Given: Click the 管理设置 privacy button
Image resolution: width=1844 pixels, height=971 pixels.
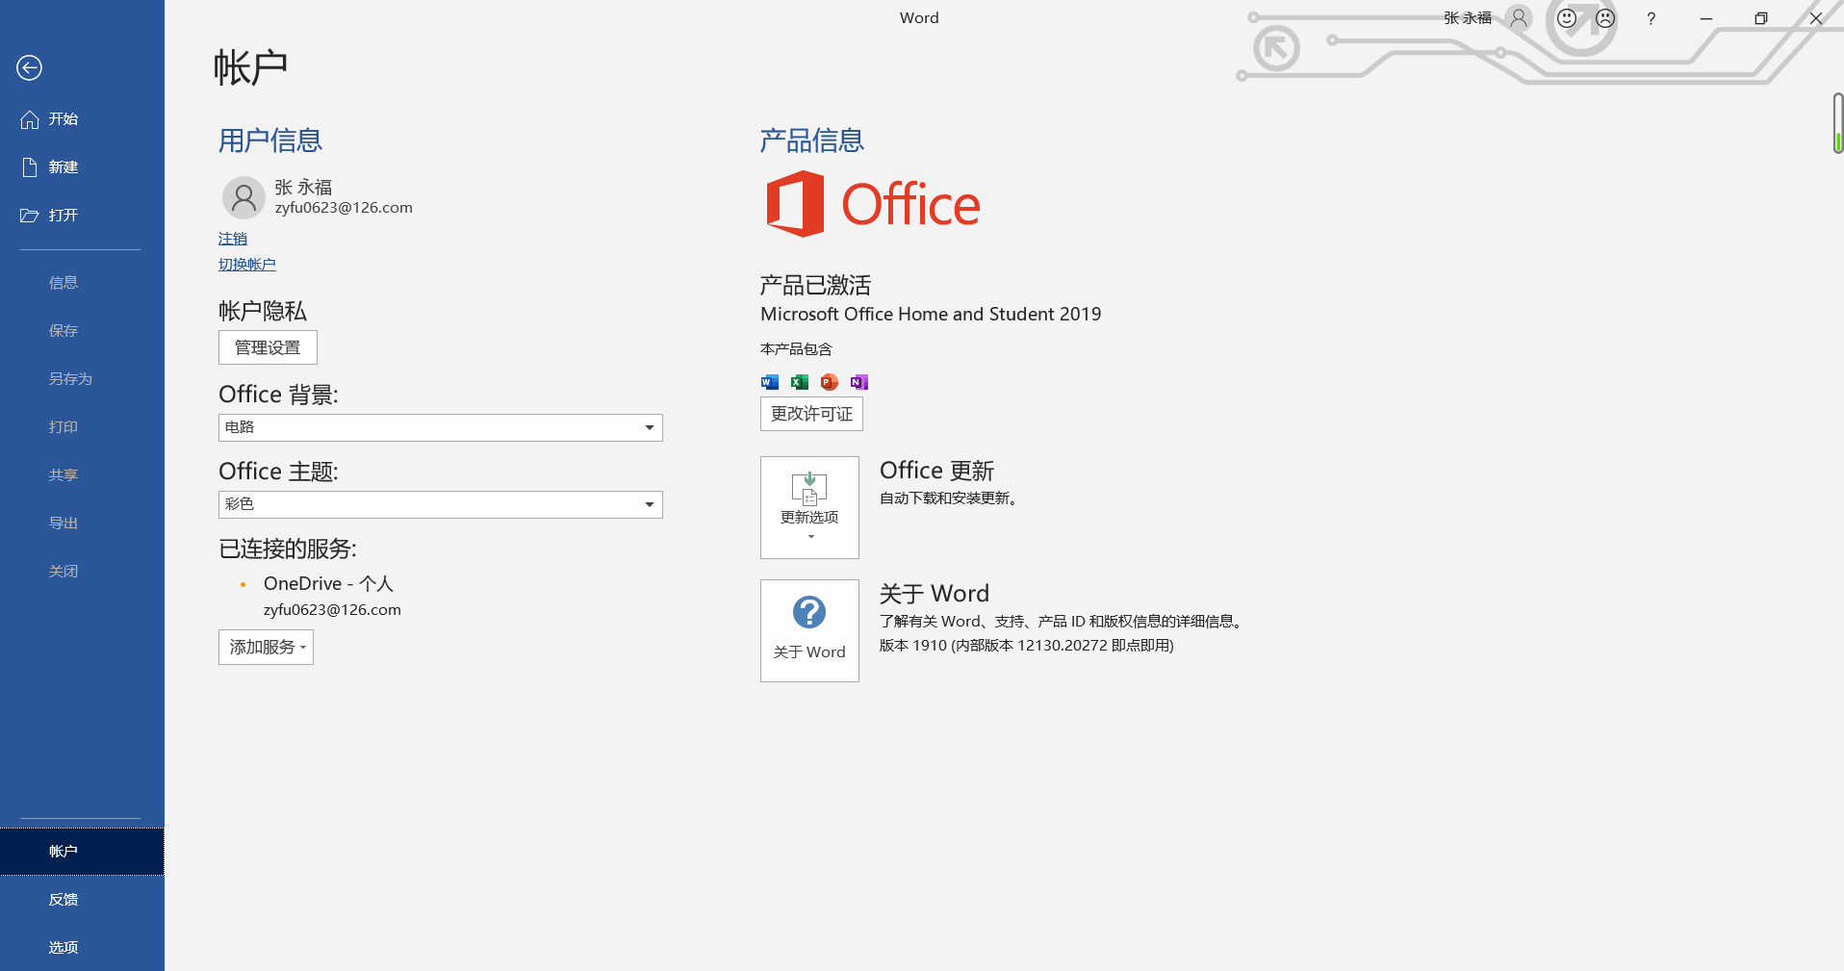Looking at the screenshot, I should (x=268, y=347).
